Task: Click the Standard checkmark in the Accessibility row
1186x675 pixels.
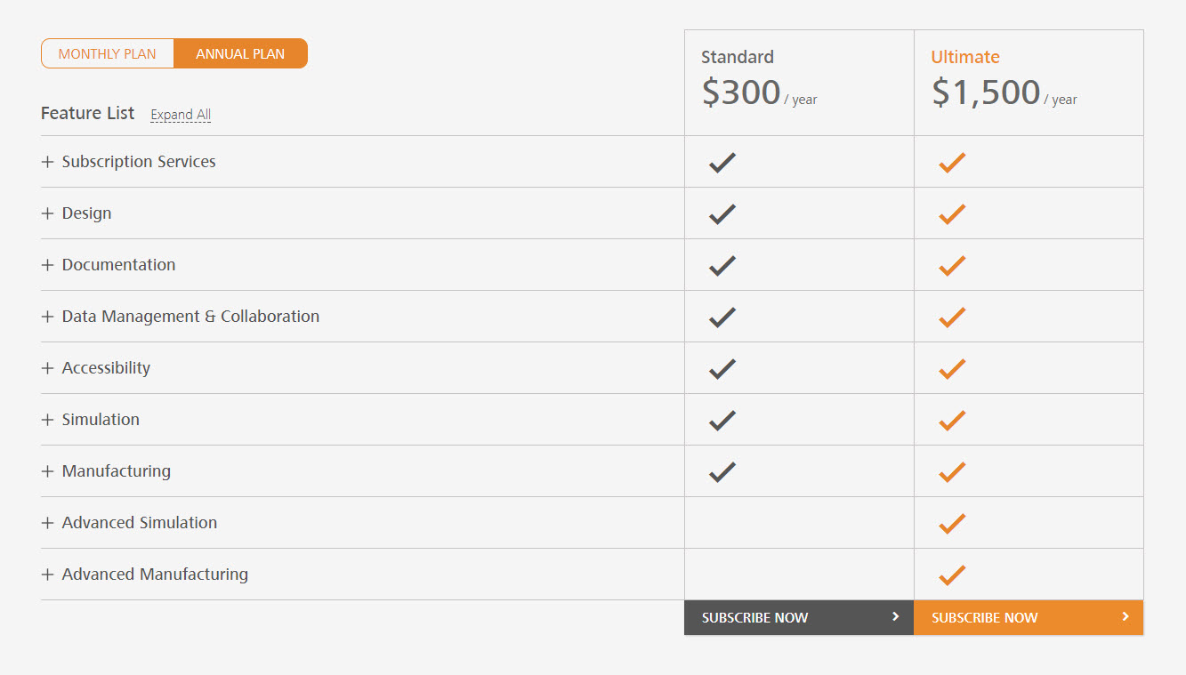Action: coord(722,368)
